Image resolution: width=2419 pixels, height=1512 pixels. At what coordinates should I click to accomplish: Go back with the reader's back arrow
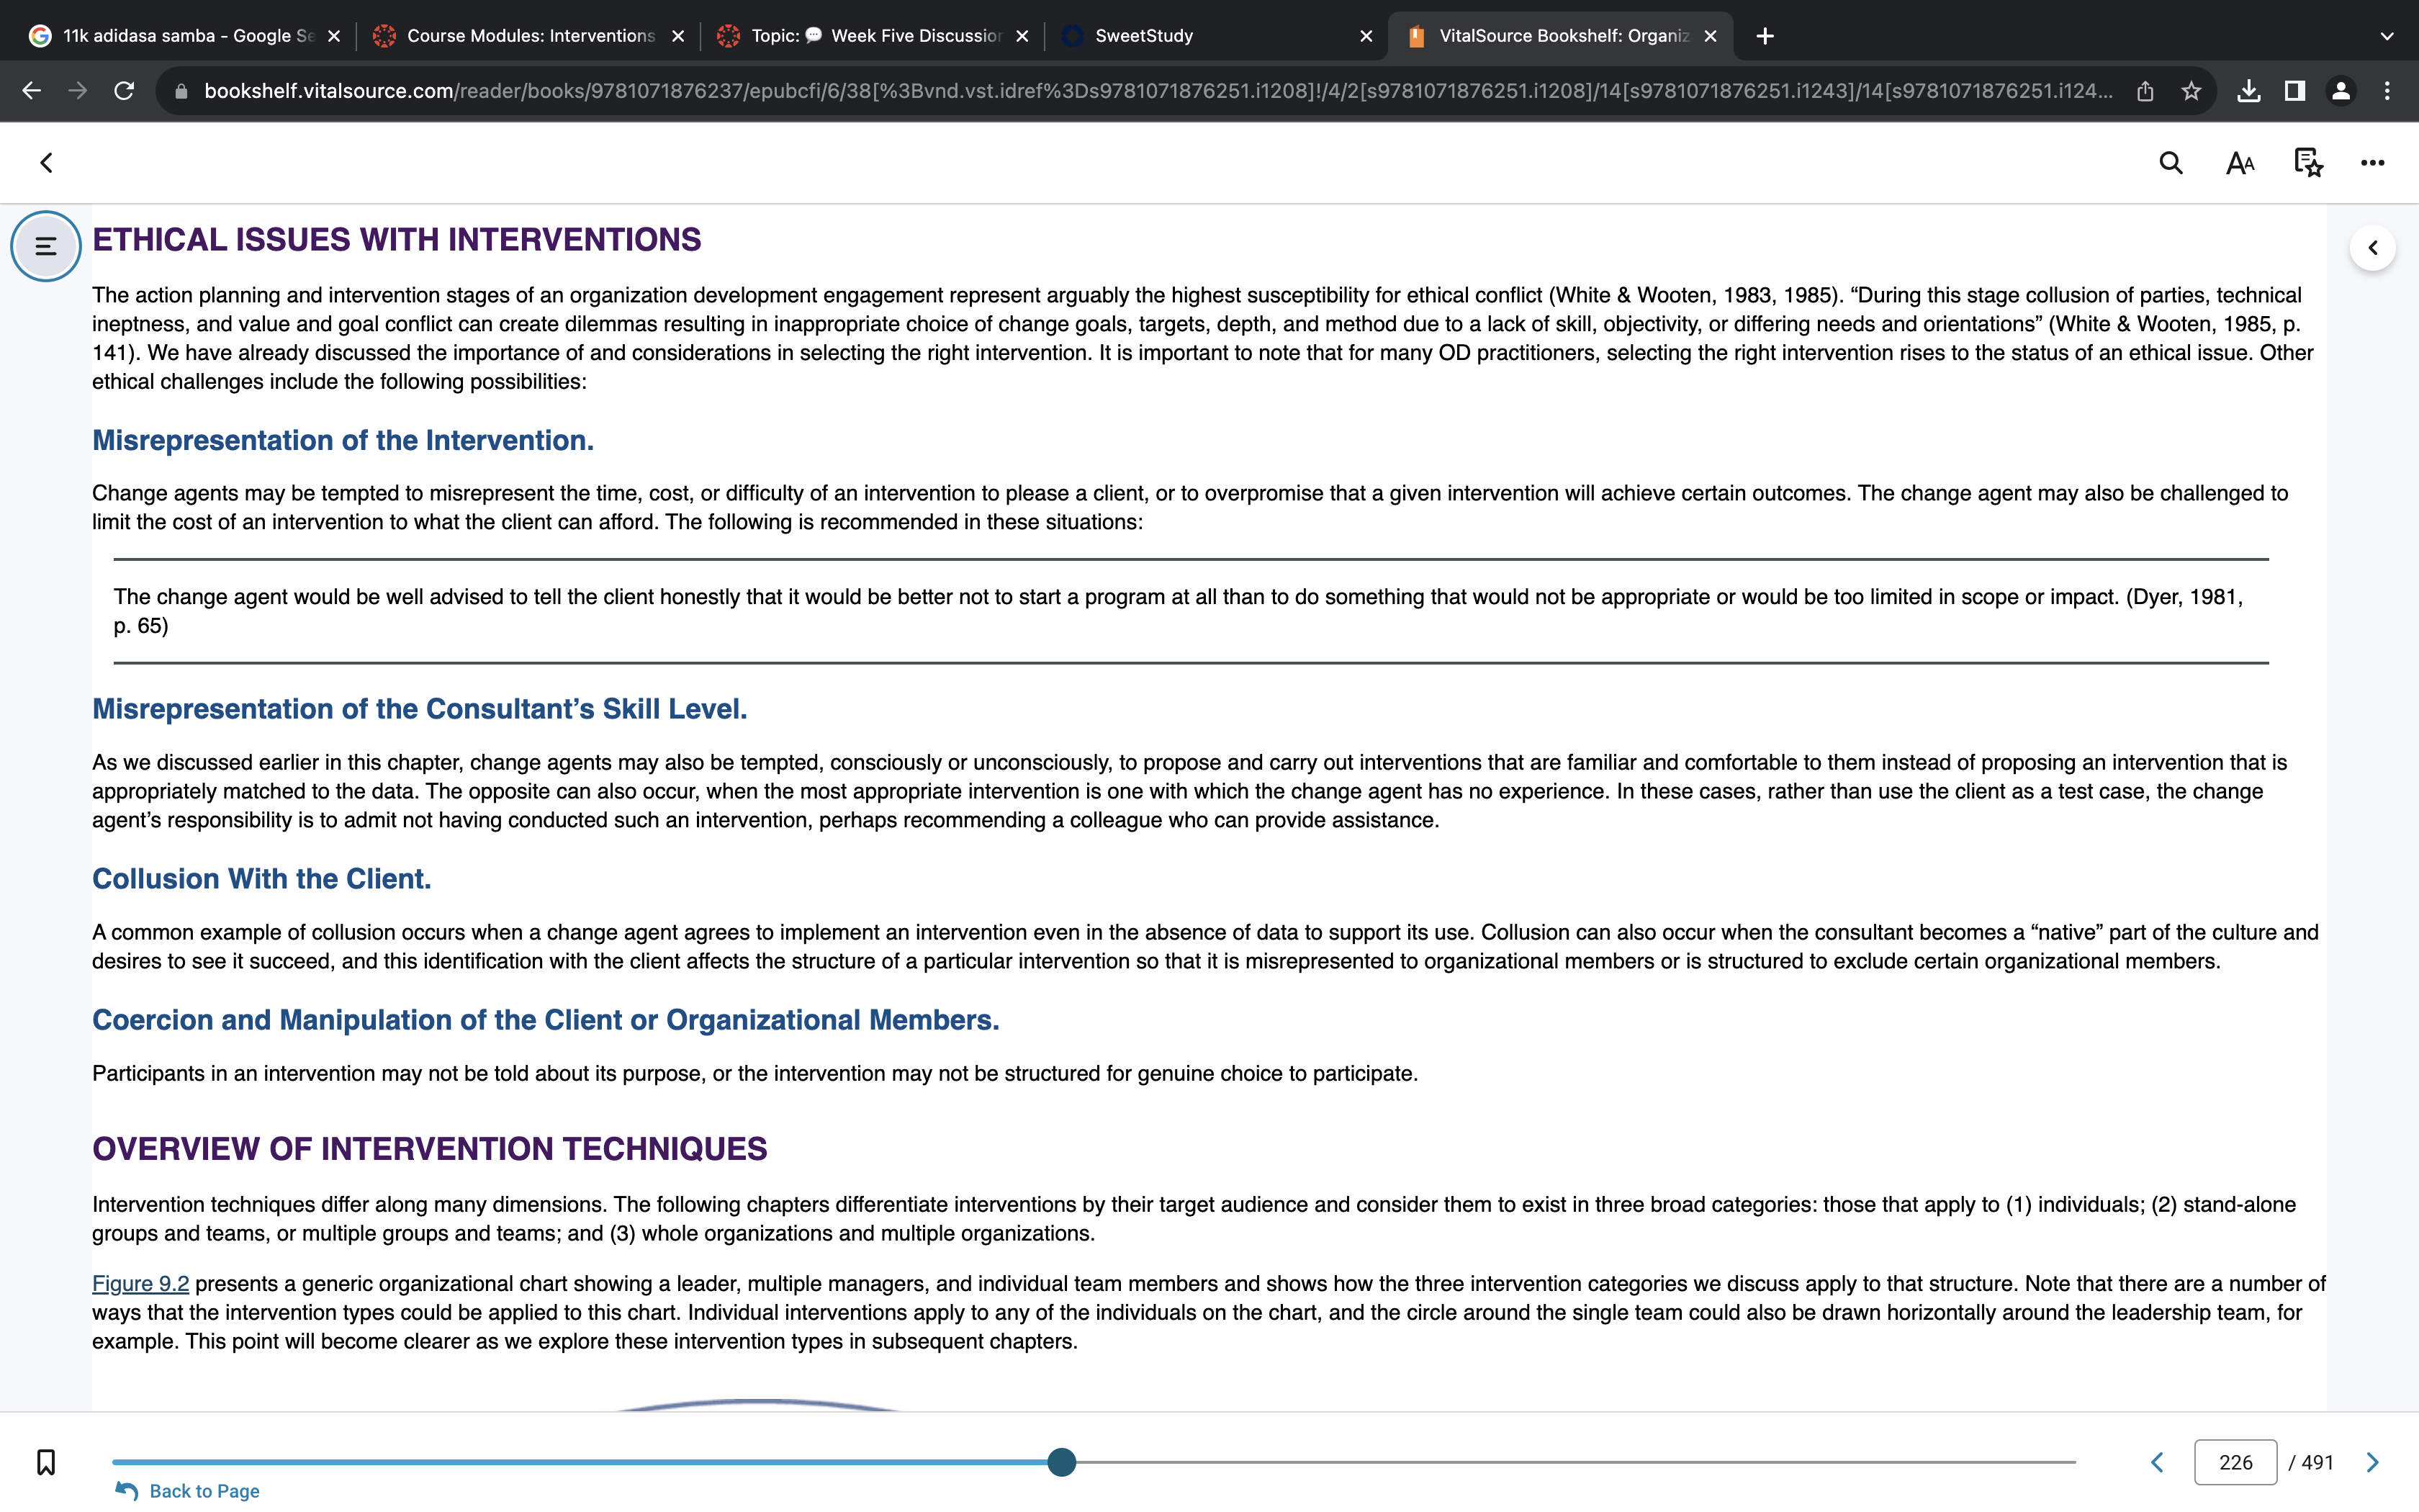pyautogui.click(x=46, y=163)
